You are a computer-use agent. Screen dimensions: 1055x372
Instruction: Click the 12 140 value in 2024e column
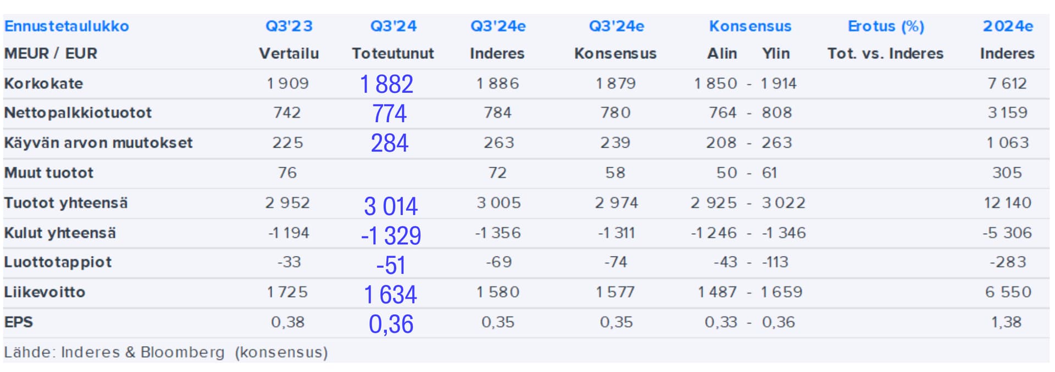coord(1008,203)
